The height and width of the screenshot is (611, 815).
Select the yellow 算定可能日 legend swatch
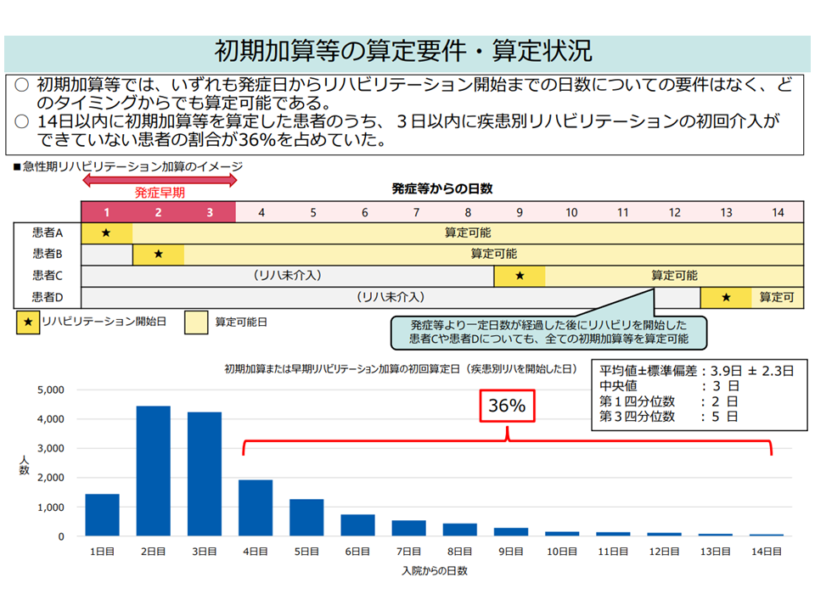(x=196, y=322)
